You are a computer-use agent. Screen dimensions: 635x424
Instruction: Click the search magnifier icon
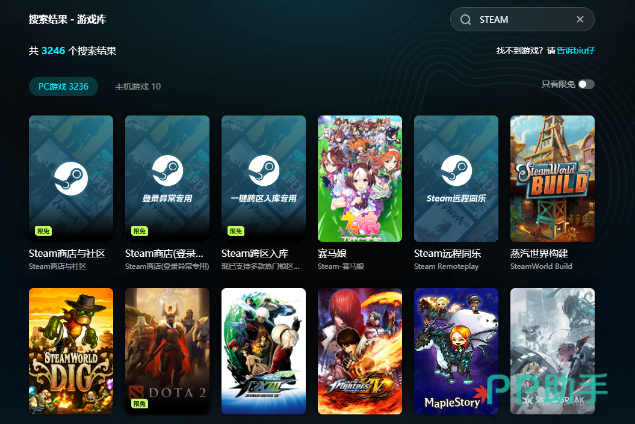[x=465, y=19]
